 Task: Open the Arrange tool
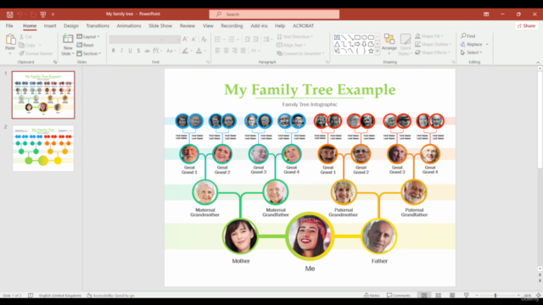(x=389, y=44)
